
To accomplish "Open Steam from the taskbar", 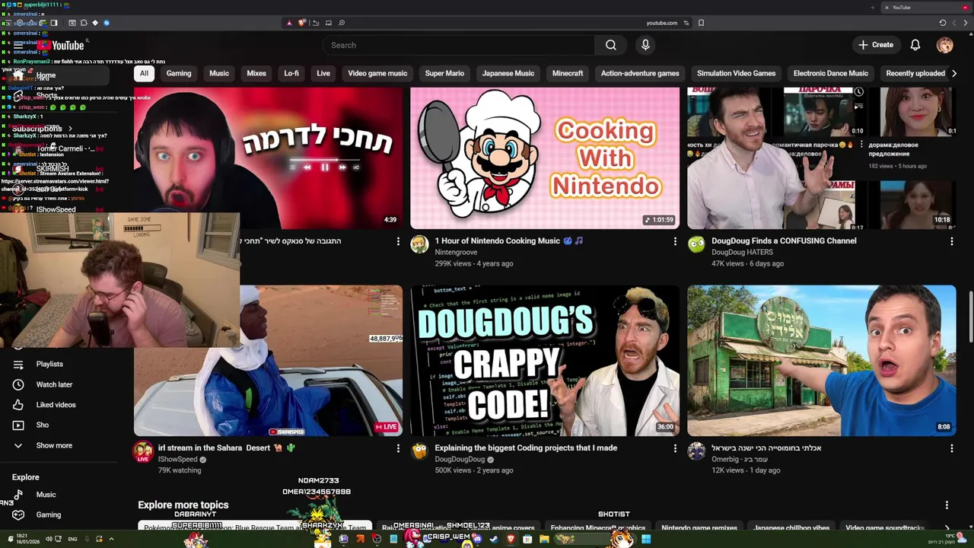I will pyautogui.click(x=494, y=540).
